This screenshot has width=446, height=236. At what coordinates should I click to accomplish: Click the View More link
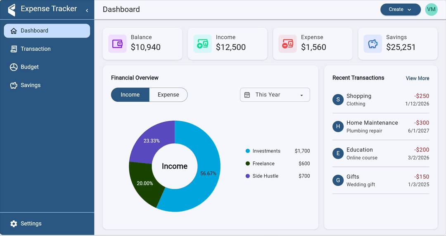tap(418, 78)
